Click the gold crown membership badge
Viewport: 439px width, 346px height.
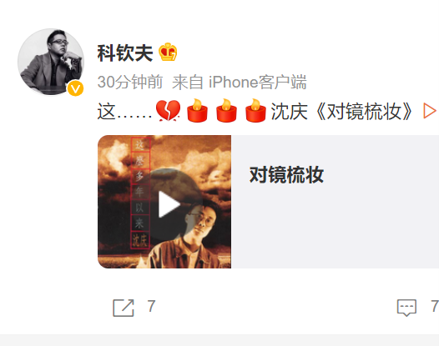168,52
